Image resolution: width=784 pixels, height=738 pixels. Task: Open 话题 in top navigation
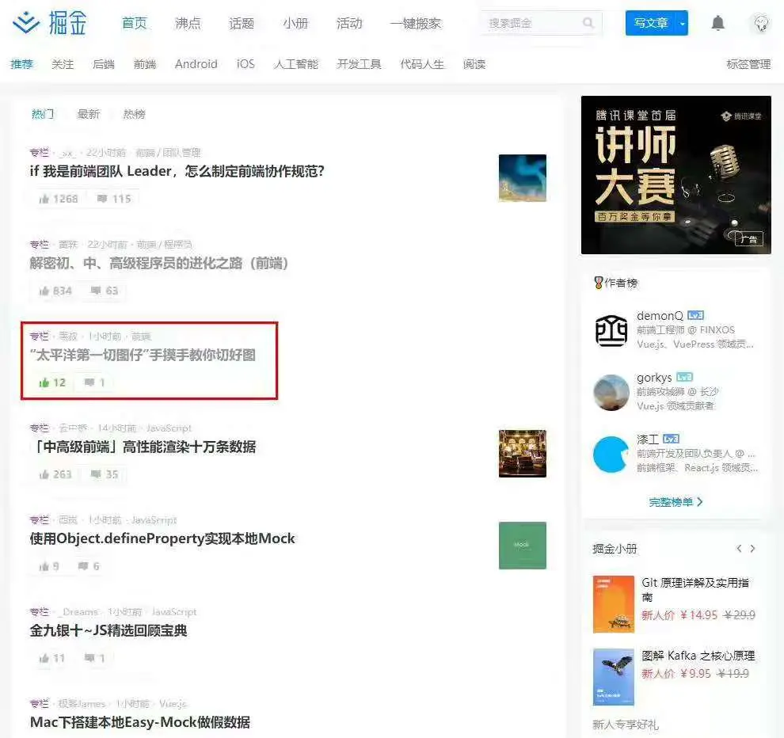click(x=242, y=24)
